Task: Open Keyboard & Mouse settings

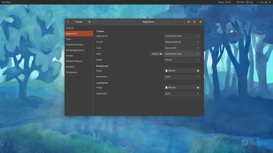Action: click(79, 45)
